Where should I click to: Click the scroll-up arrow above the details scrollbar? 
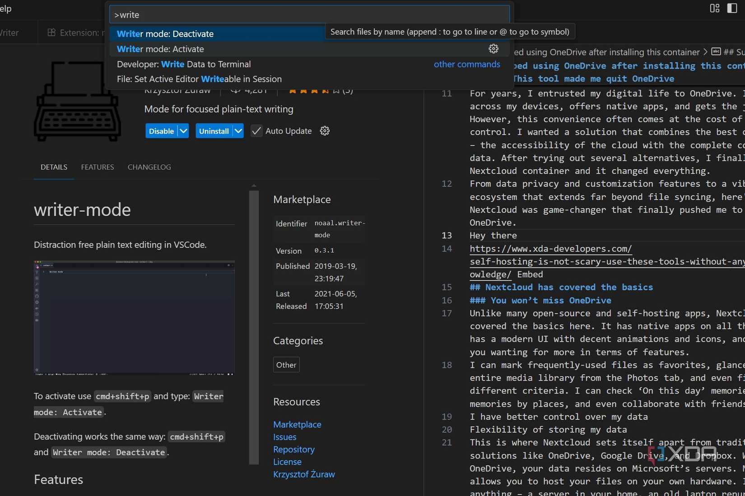click(x=254, y=185)
